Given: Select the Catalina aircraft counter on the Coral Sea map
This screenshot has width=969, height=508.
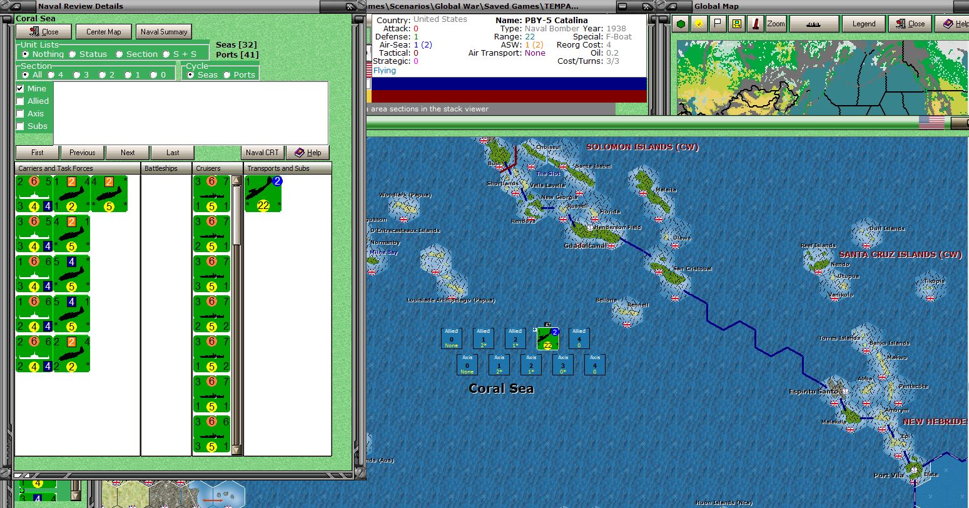Looking at the screenshot, I should click(547, 338).
